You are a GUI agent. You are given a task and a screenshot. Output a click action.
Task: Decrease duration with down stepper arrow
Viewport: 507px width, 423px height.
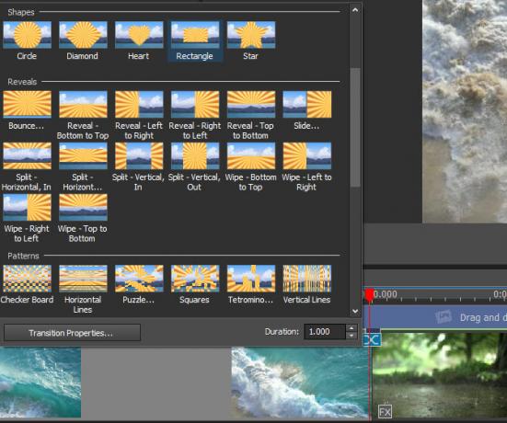[351, 336]
